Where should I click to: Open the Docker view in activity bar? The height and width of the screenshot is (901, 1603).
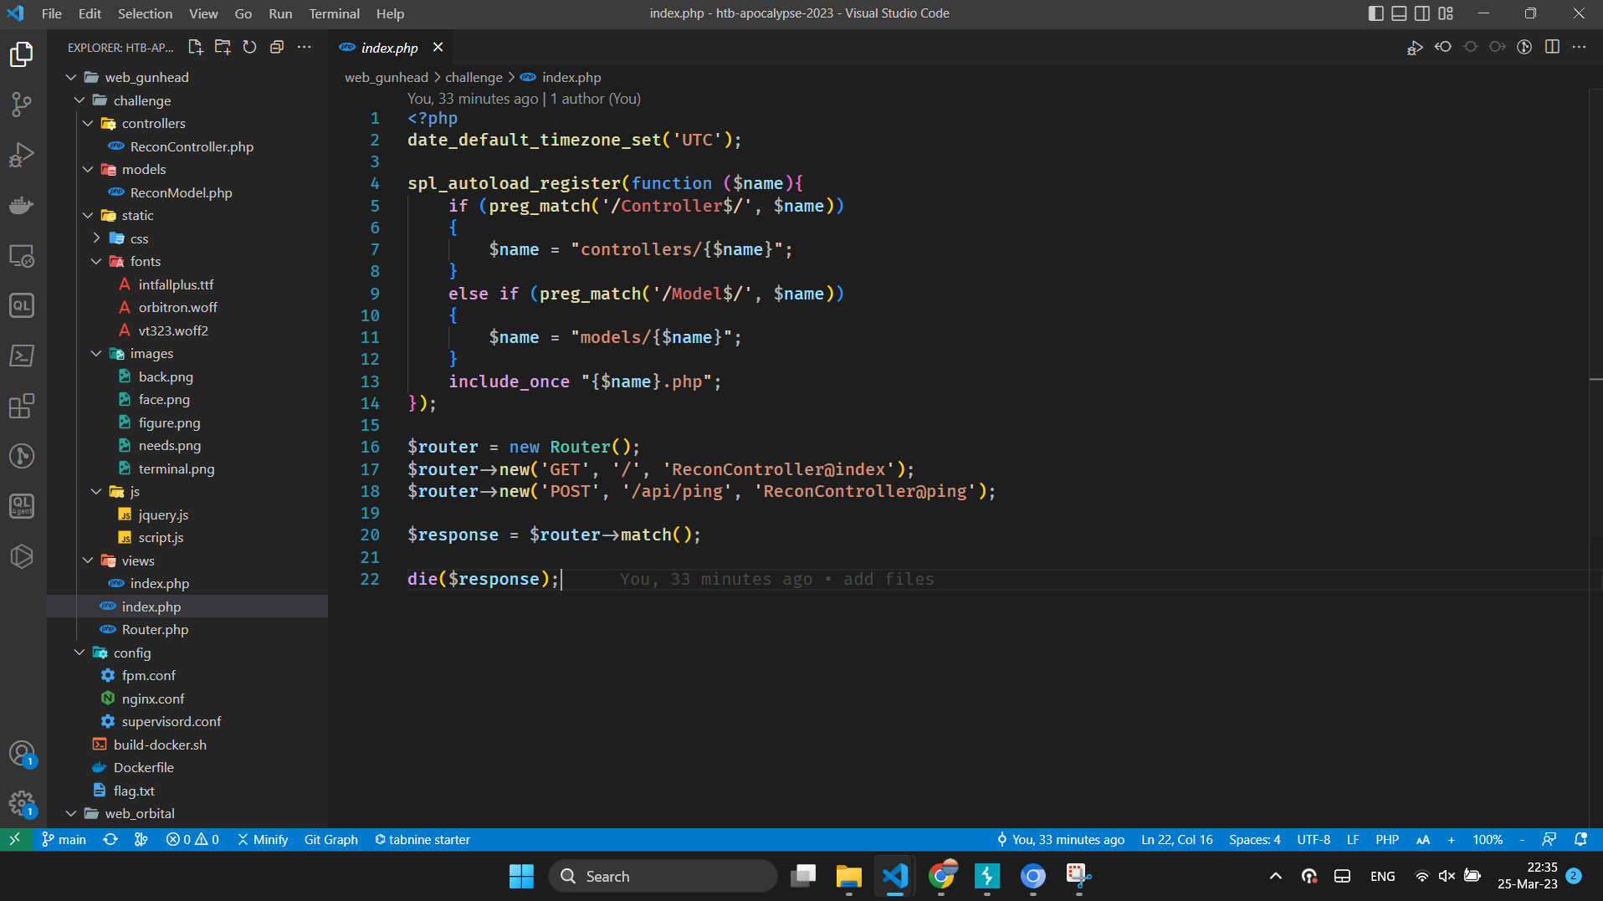(22, 206)
